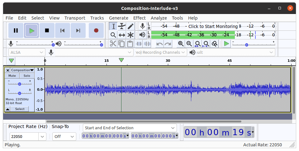
Task: Select the Envelope tool
Action: (122, 26)
